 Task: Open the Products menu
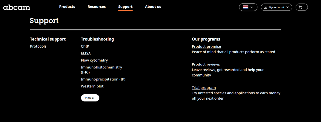click(67, 7)
